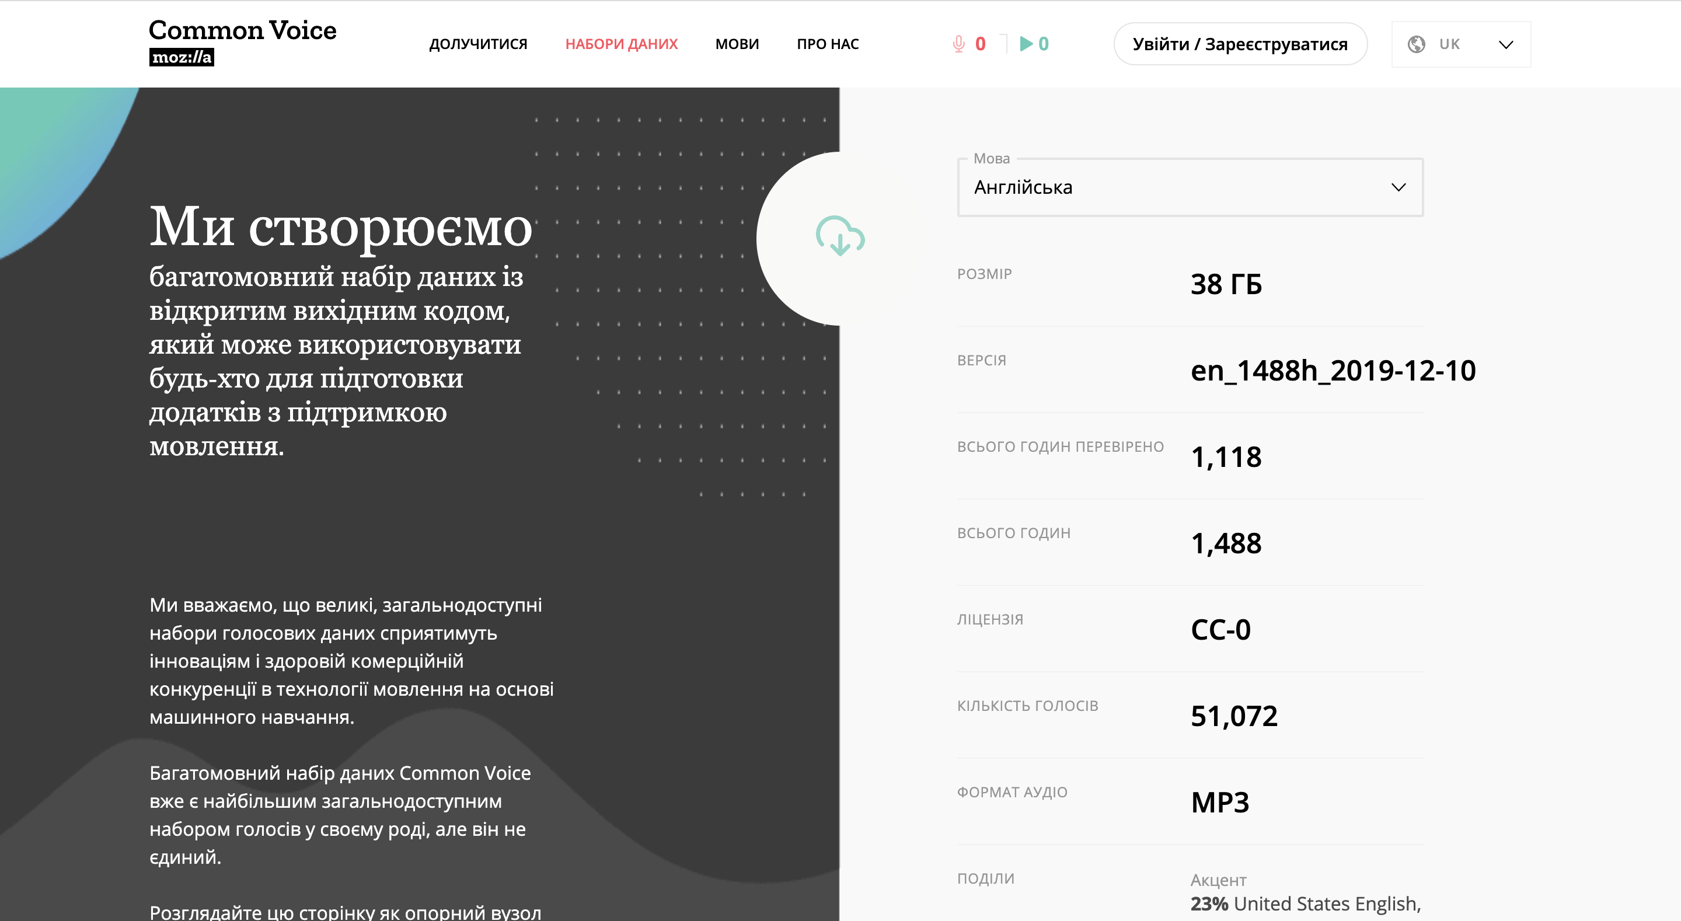
Task: Click the 51,072 voices count
Action: coord(1234,716)
